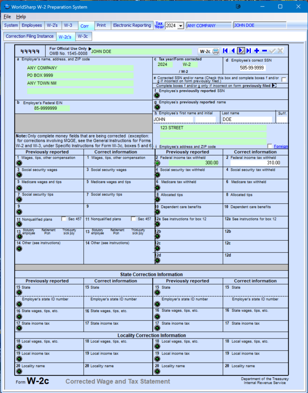Image resolution: width=308 pixels, height=393 pixels.
Task: Delete the current record with minus icon
Action: 264,51
